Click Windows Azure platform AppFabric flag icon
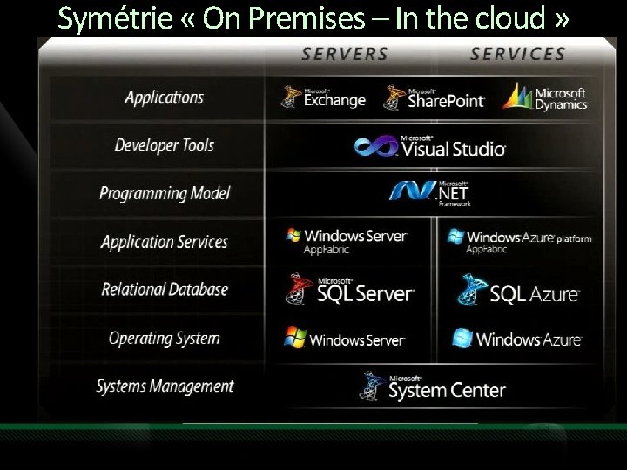 (455, 236)
